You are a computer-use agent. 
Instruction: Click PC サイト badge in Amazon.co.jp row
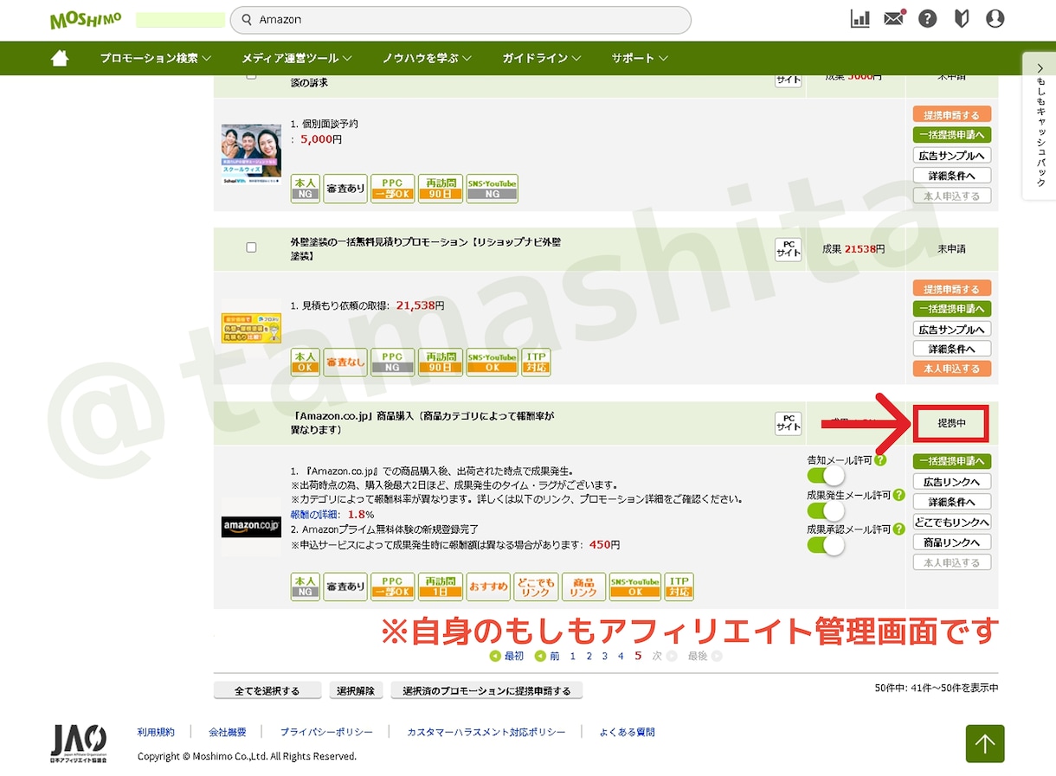pyautogui.click(x=788, y=423)
